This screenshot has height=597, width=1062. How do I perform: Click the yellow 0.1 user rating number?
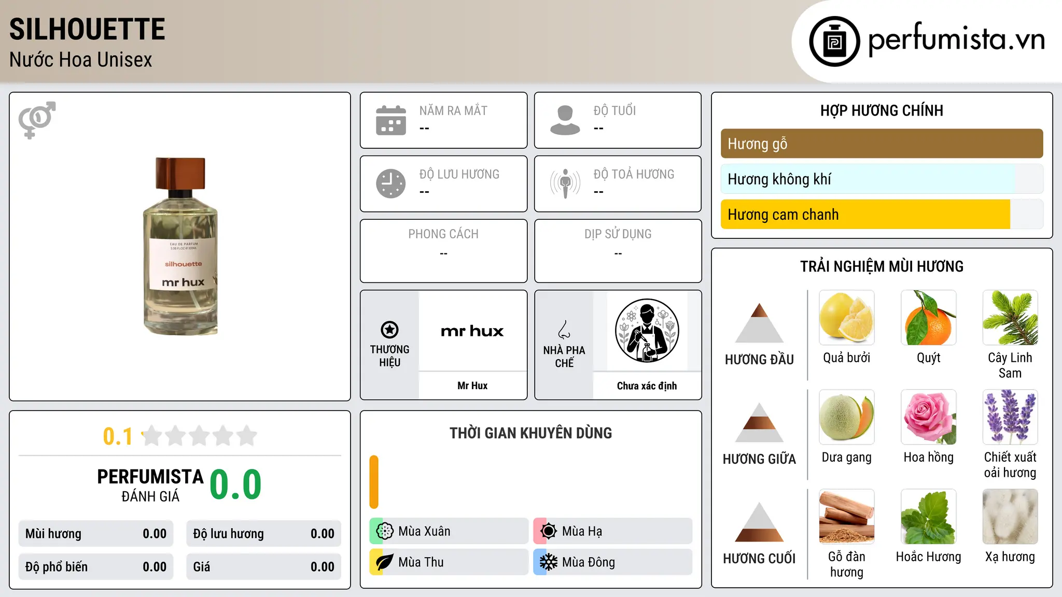(x=118, y=436)
